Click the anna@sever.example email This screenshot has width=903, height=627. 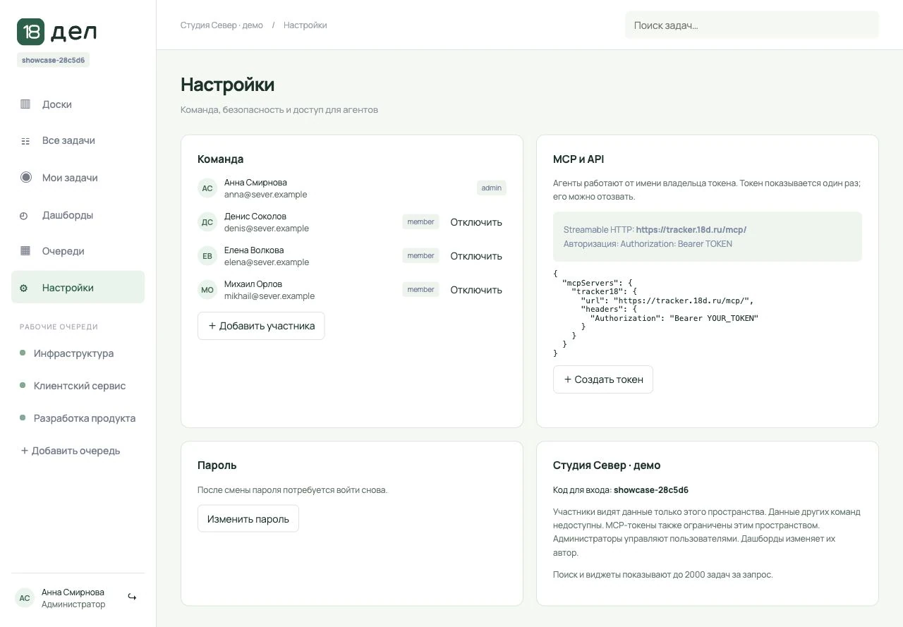coord(266,195)
